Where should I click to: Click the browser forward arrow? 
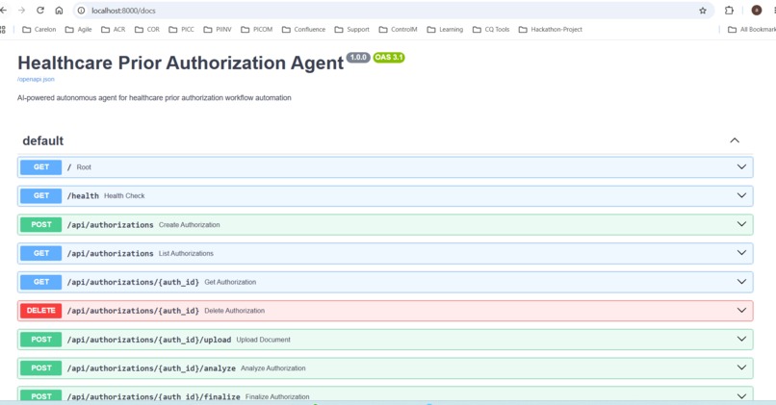(21, 11)
